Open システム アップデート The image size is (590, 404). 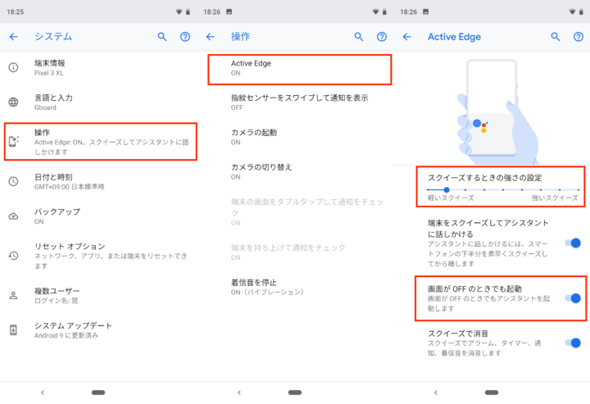(x=98, y=330)
